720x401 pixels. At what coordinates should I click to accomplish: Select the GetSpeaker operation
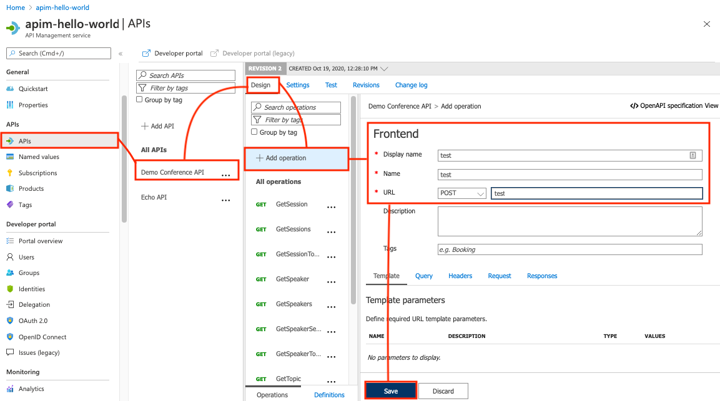(292, 279)
